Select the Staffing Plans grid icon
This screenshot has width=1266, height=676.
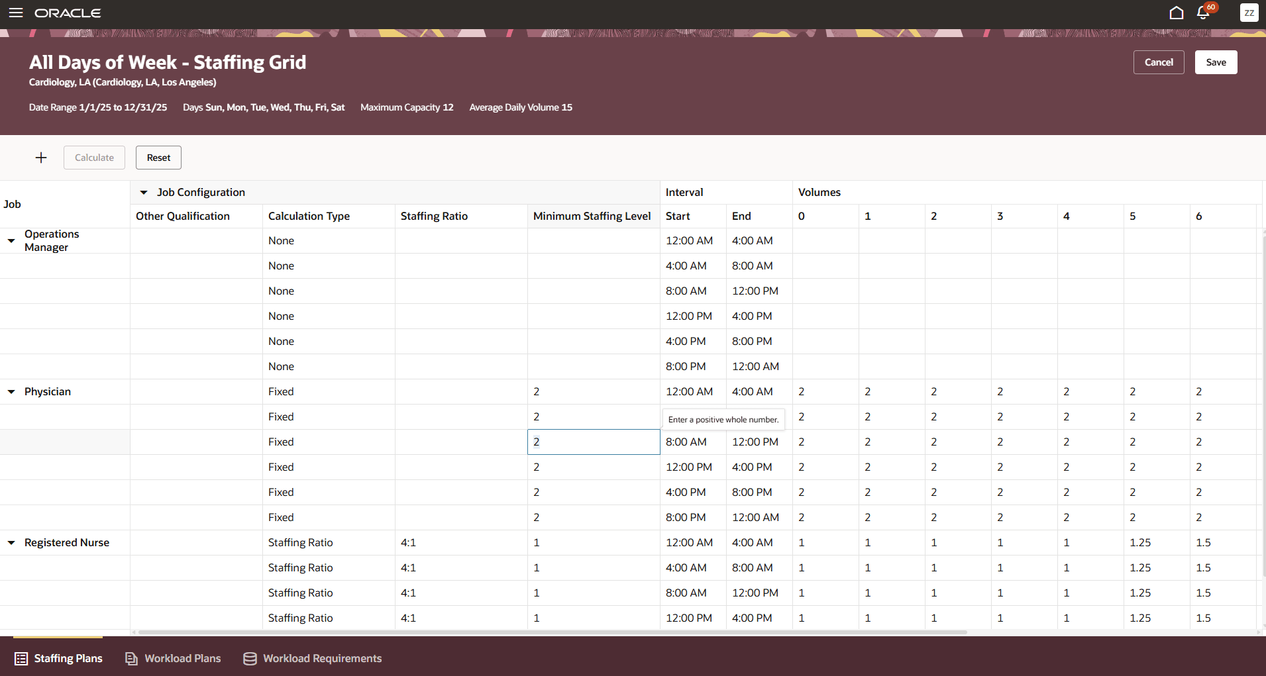[x=21, y=658]
